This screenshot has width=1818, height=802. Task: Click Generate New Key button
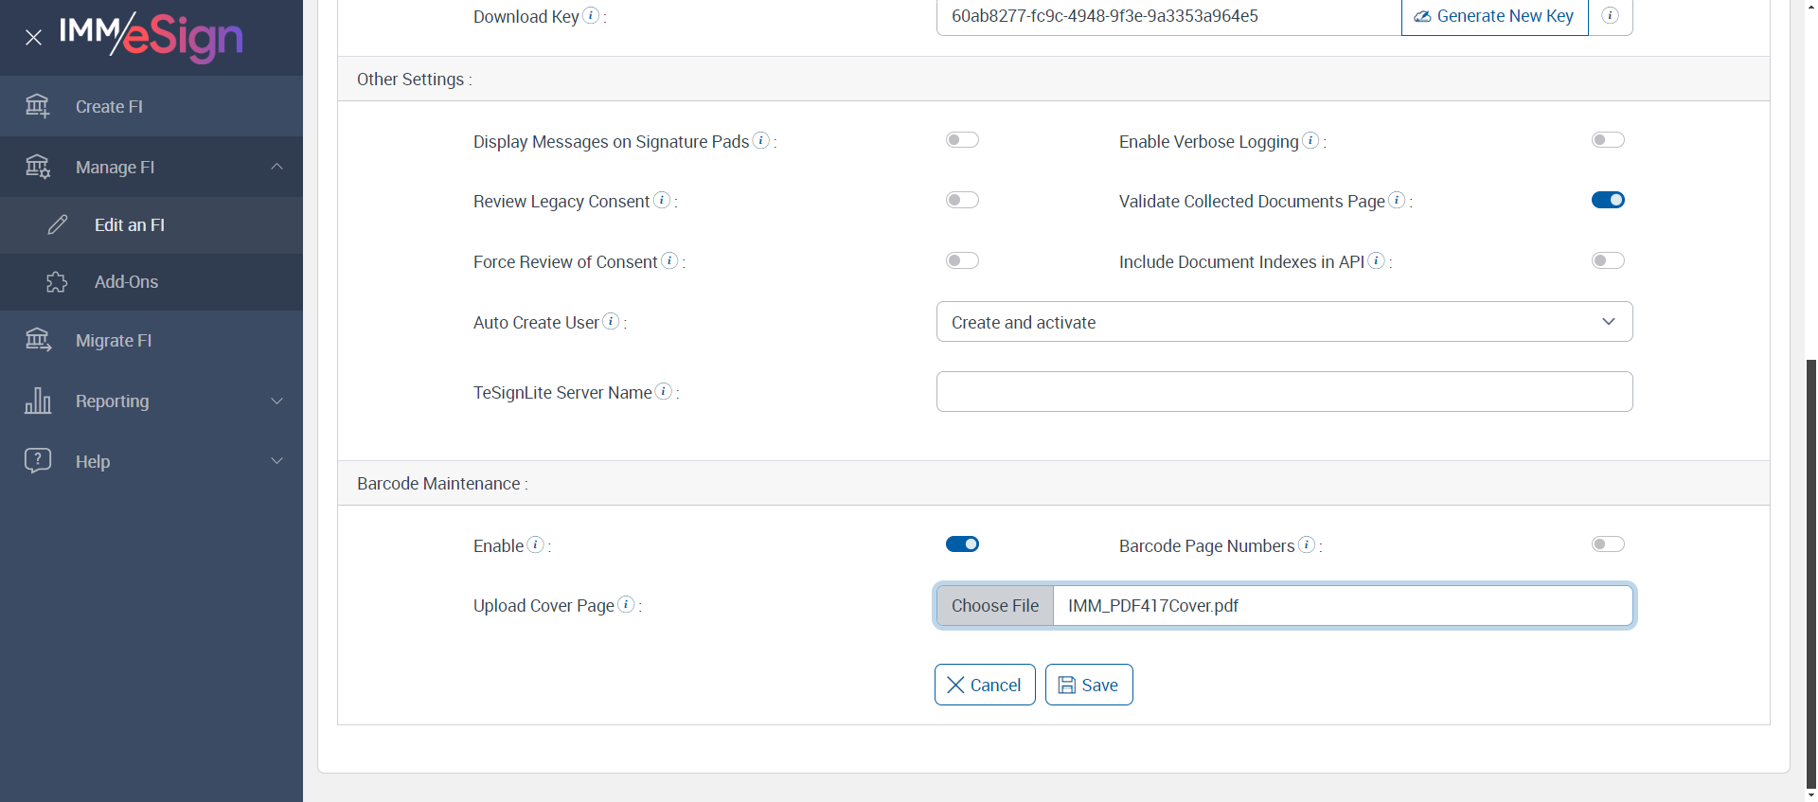[x=1494, y=16]
